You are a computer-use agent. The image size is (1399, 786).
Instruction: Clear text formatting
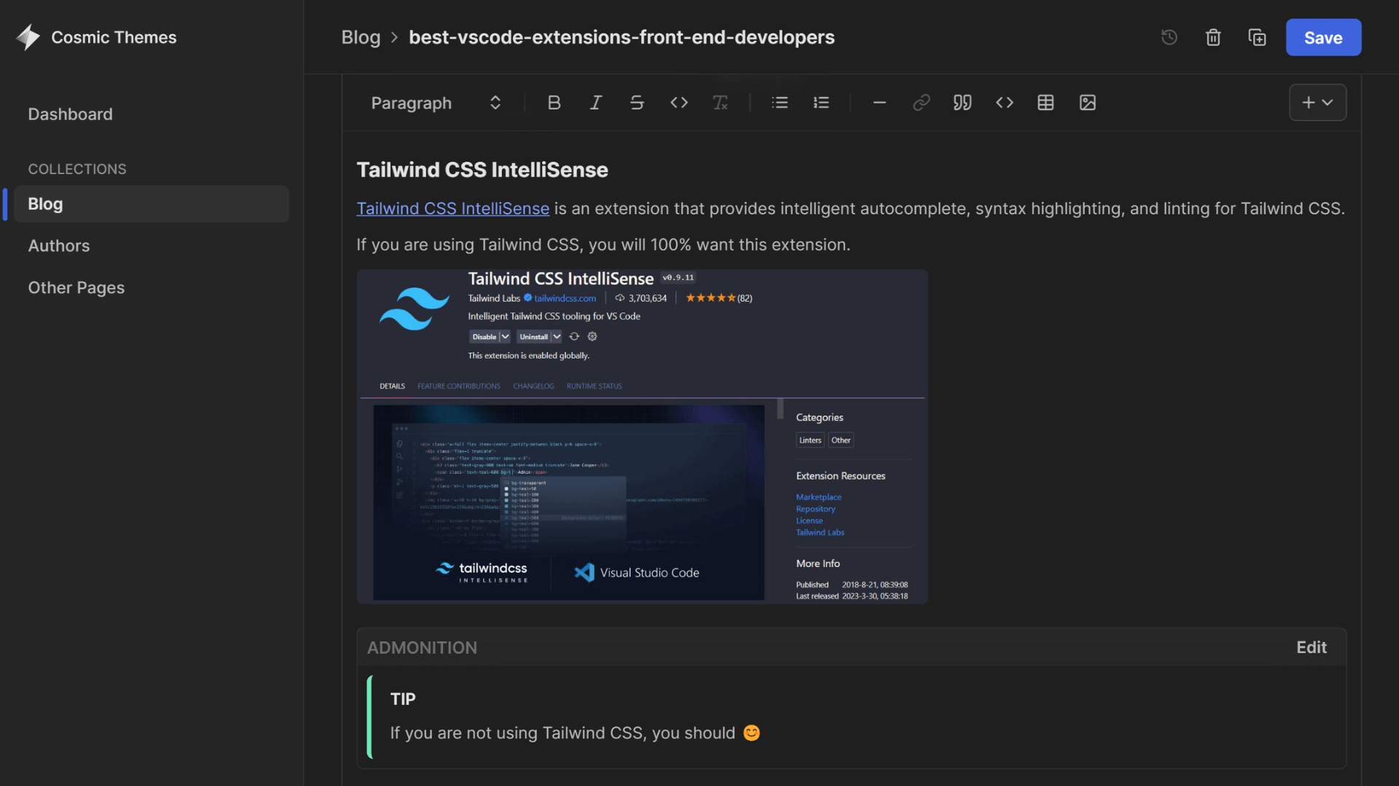click(721, 103)
